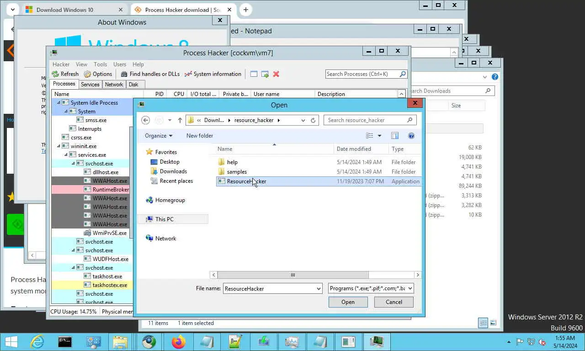Open a new browser tab with the plus button
This screenshot has width=585, height=351.
tap(245, 10)
